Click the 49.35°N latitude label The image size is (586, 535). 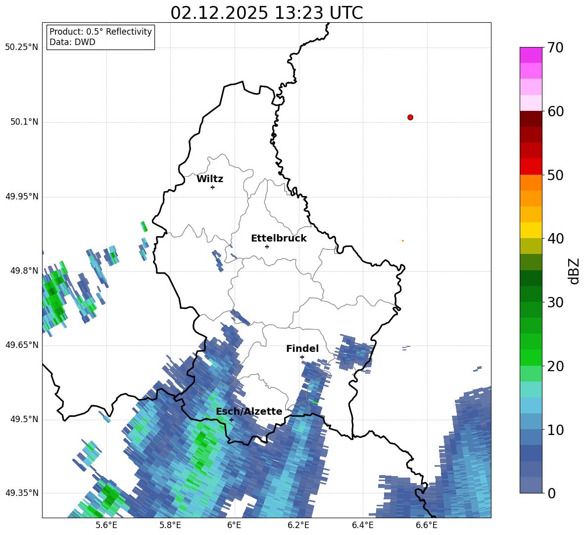click(21, 493)
